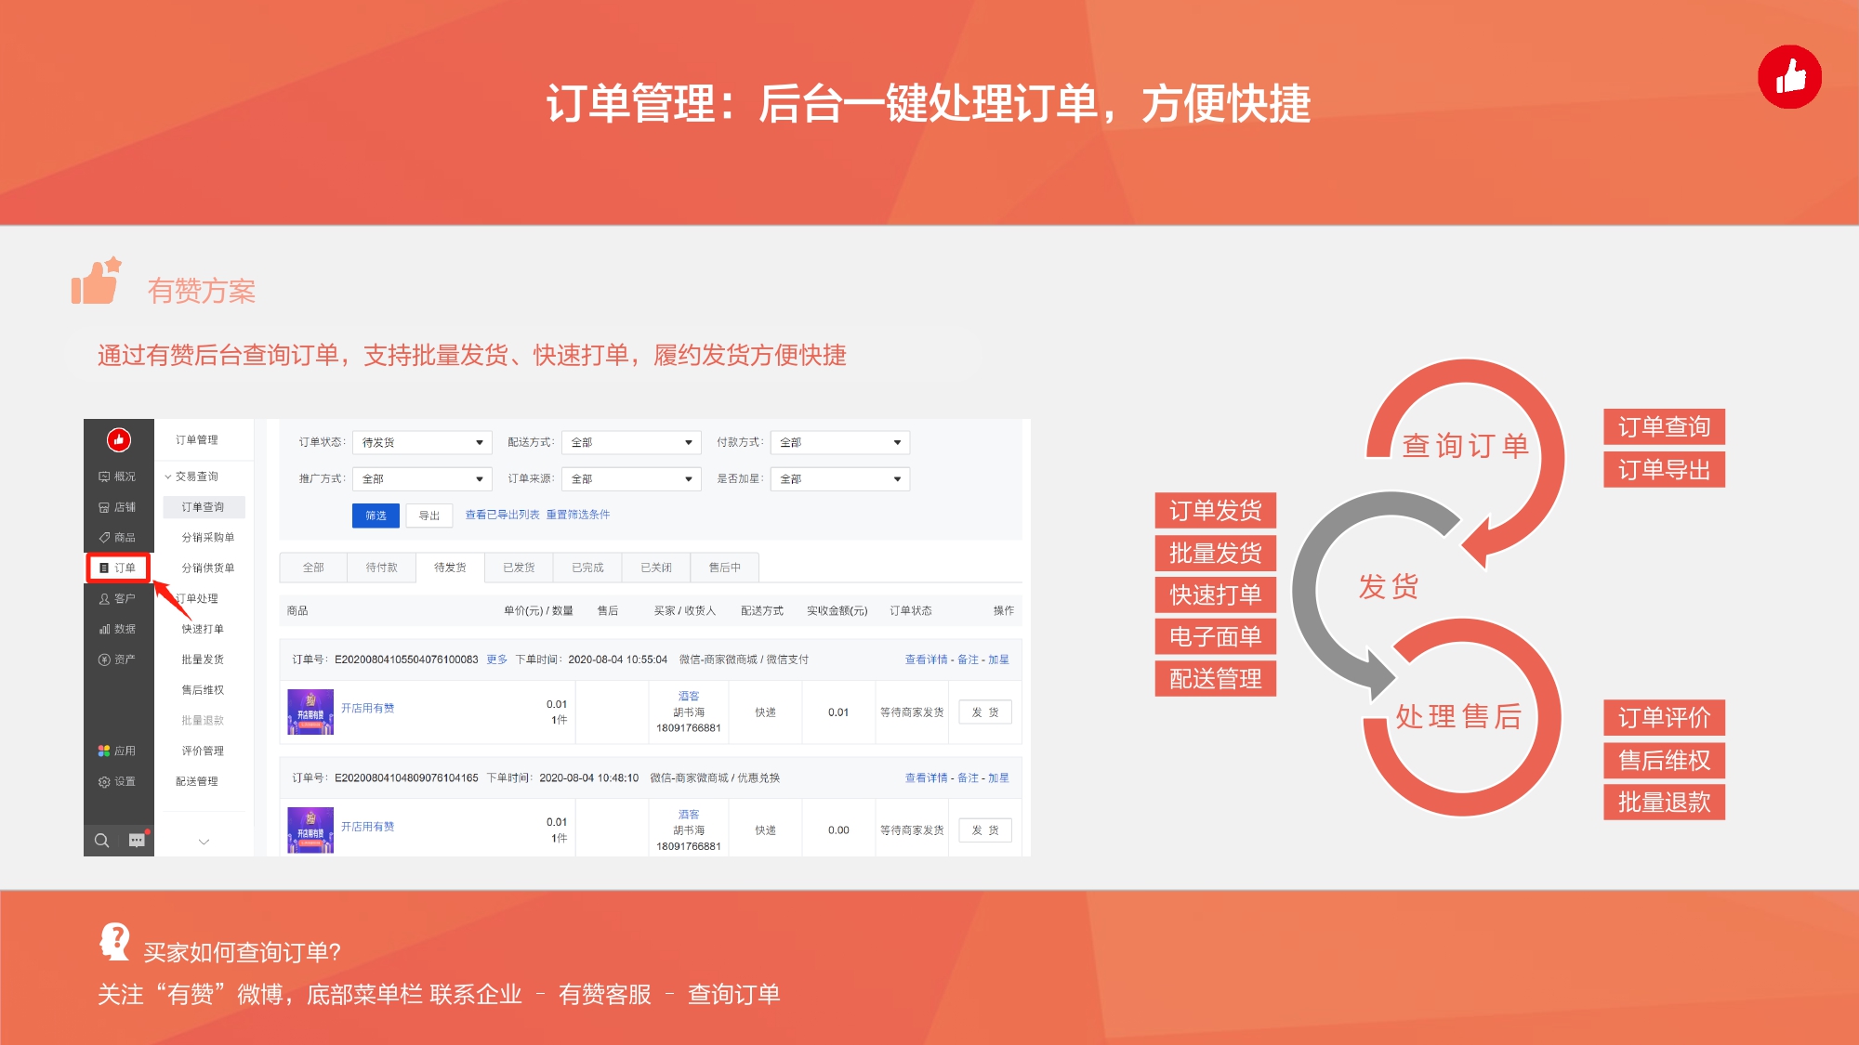Open 查看已导出列表 link

502,515
